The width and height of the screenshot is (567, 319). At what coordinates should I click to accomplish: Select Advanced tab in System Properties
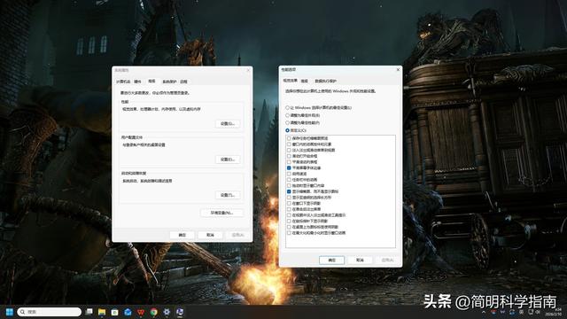coord(151,82)
